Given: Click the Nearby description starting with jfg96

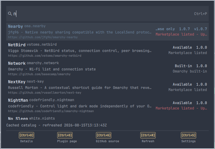Looking at the screenshot, I should [x=80, y=32].
